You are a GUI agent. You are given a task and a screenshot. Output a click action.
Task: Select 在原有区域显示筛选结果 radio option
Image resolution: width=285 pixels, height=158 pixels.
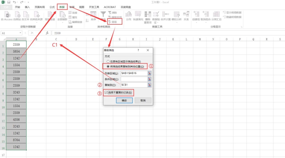(108, 62)
